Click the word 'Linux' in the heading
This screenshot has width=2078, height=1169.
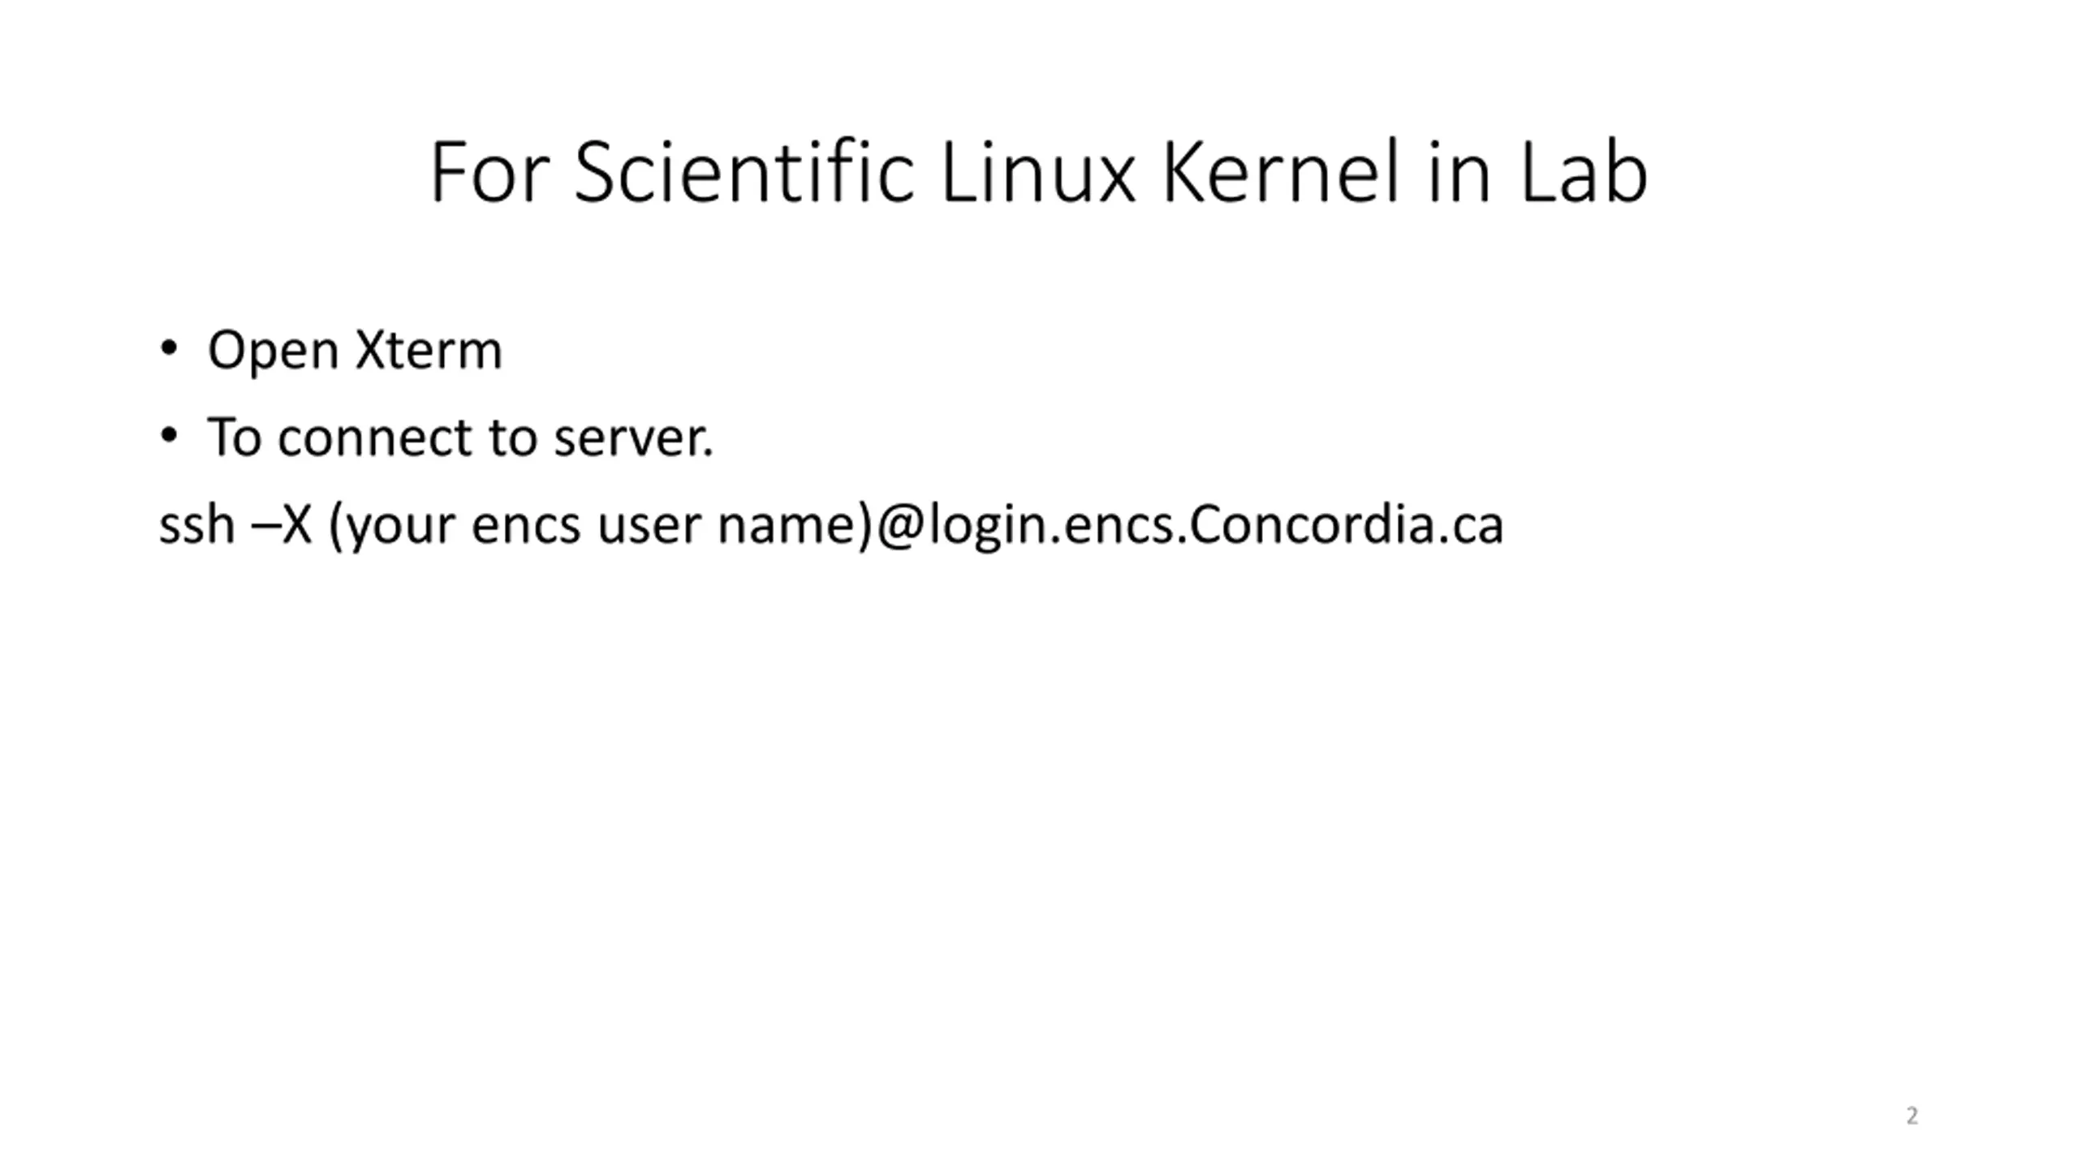point(1037,172)
